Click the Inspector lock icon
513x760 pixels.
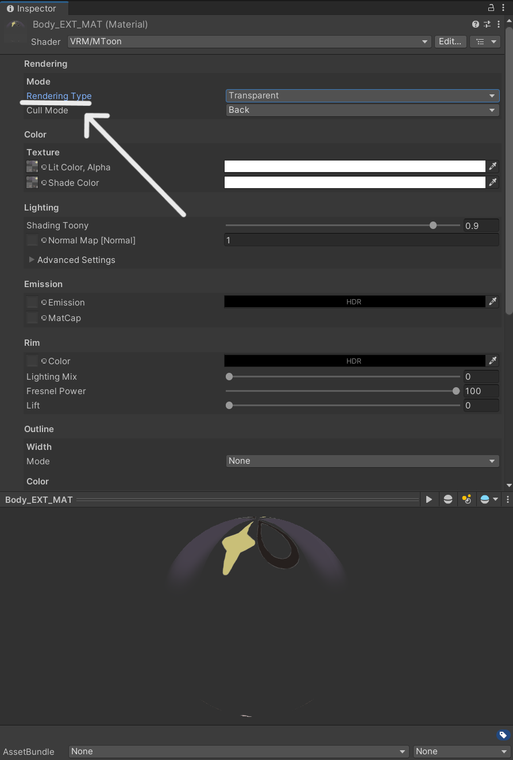(491, 8)
